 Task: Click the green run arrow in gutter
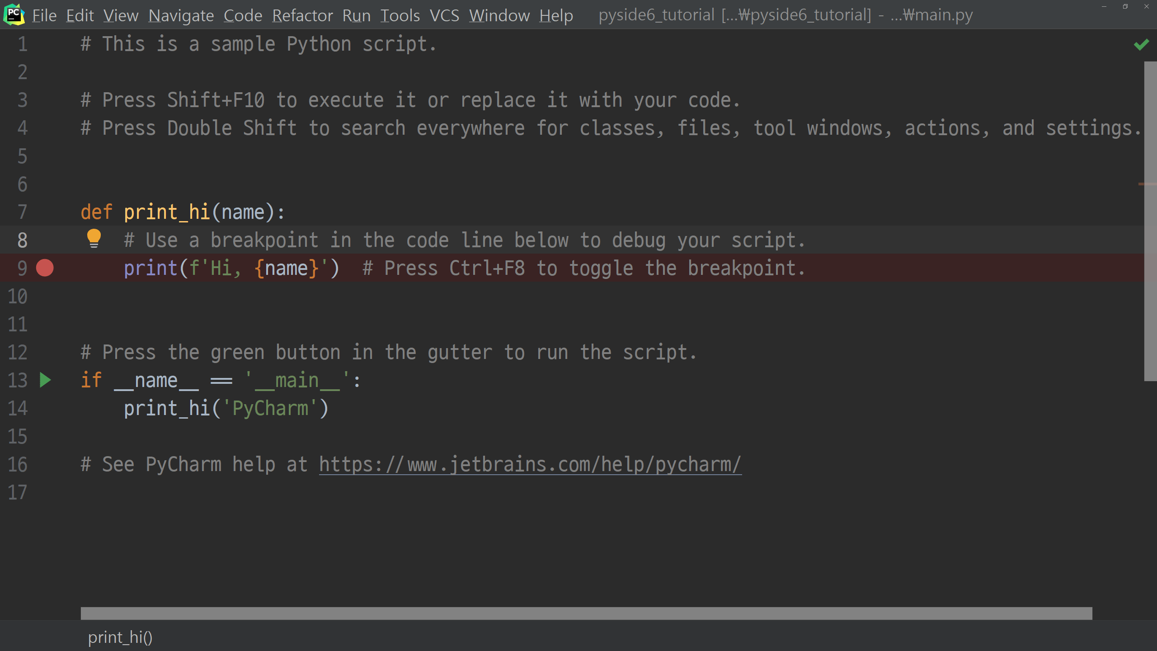[x=45, y=380]
